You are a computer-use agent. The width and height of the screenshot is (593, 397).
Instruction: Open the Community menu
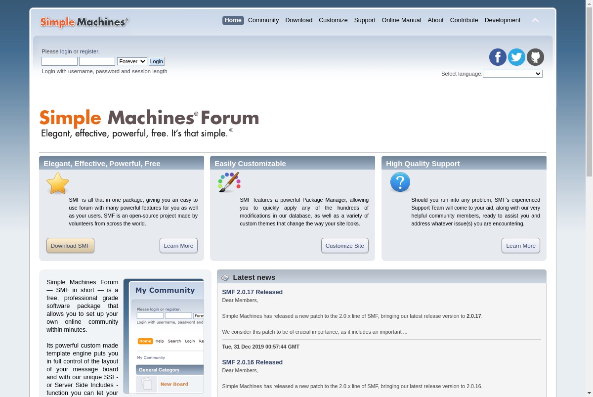click(263, 20)
